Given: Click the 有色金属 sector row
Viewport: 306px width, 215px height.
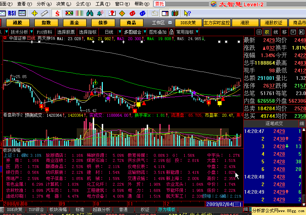Looking at the screenshot, I should pos(25,184).
